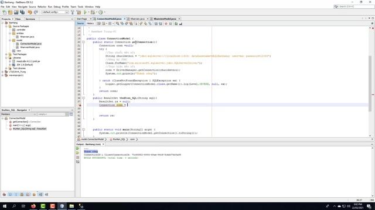This screenshot has height=210, width=375.
Task: Close the Output Banhang (run) tab
Action: pos(103,144)
